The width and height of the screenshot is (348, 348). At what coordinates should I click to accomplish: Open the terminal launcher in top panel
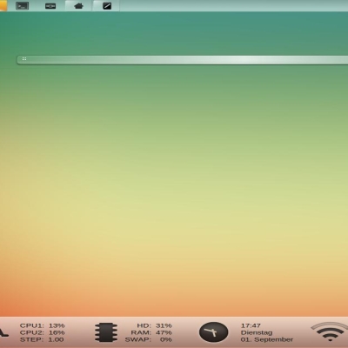22,6
